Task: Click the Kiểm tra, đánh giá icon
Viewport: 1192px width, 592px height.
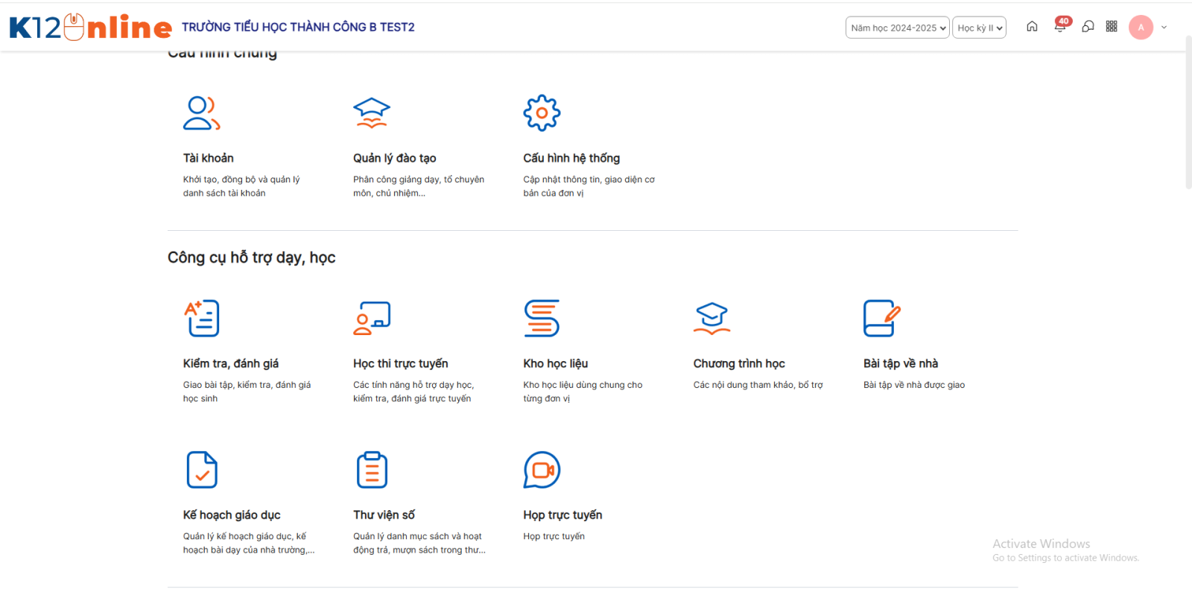Action: tap(202, 319)
